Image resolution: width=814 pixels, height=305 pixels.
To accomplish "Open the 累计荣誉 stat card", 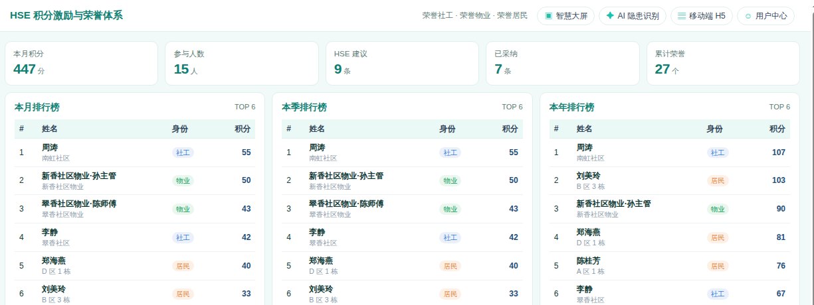I will [723, 63].
